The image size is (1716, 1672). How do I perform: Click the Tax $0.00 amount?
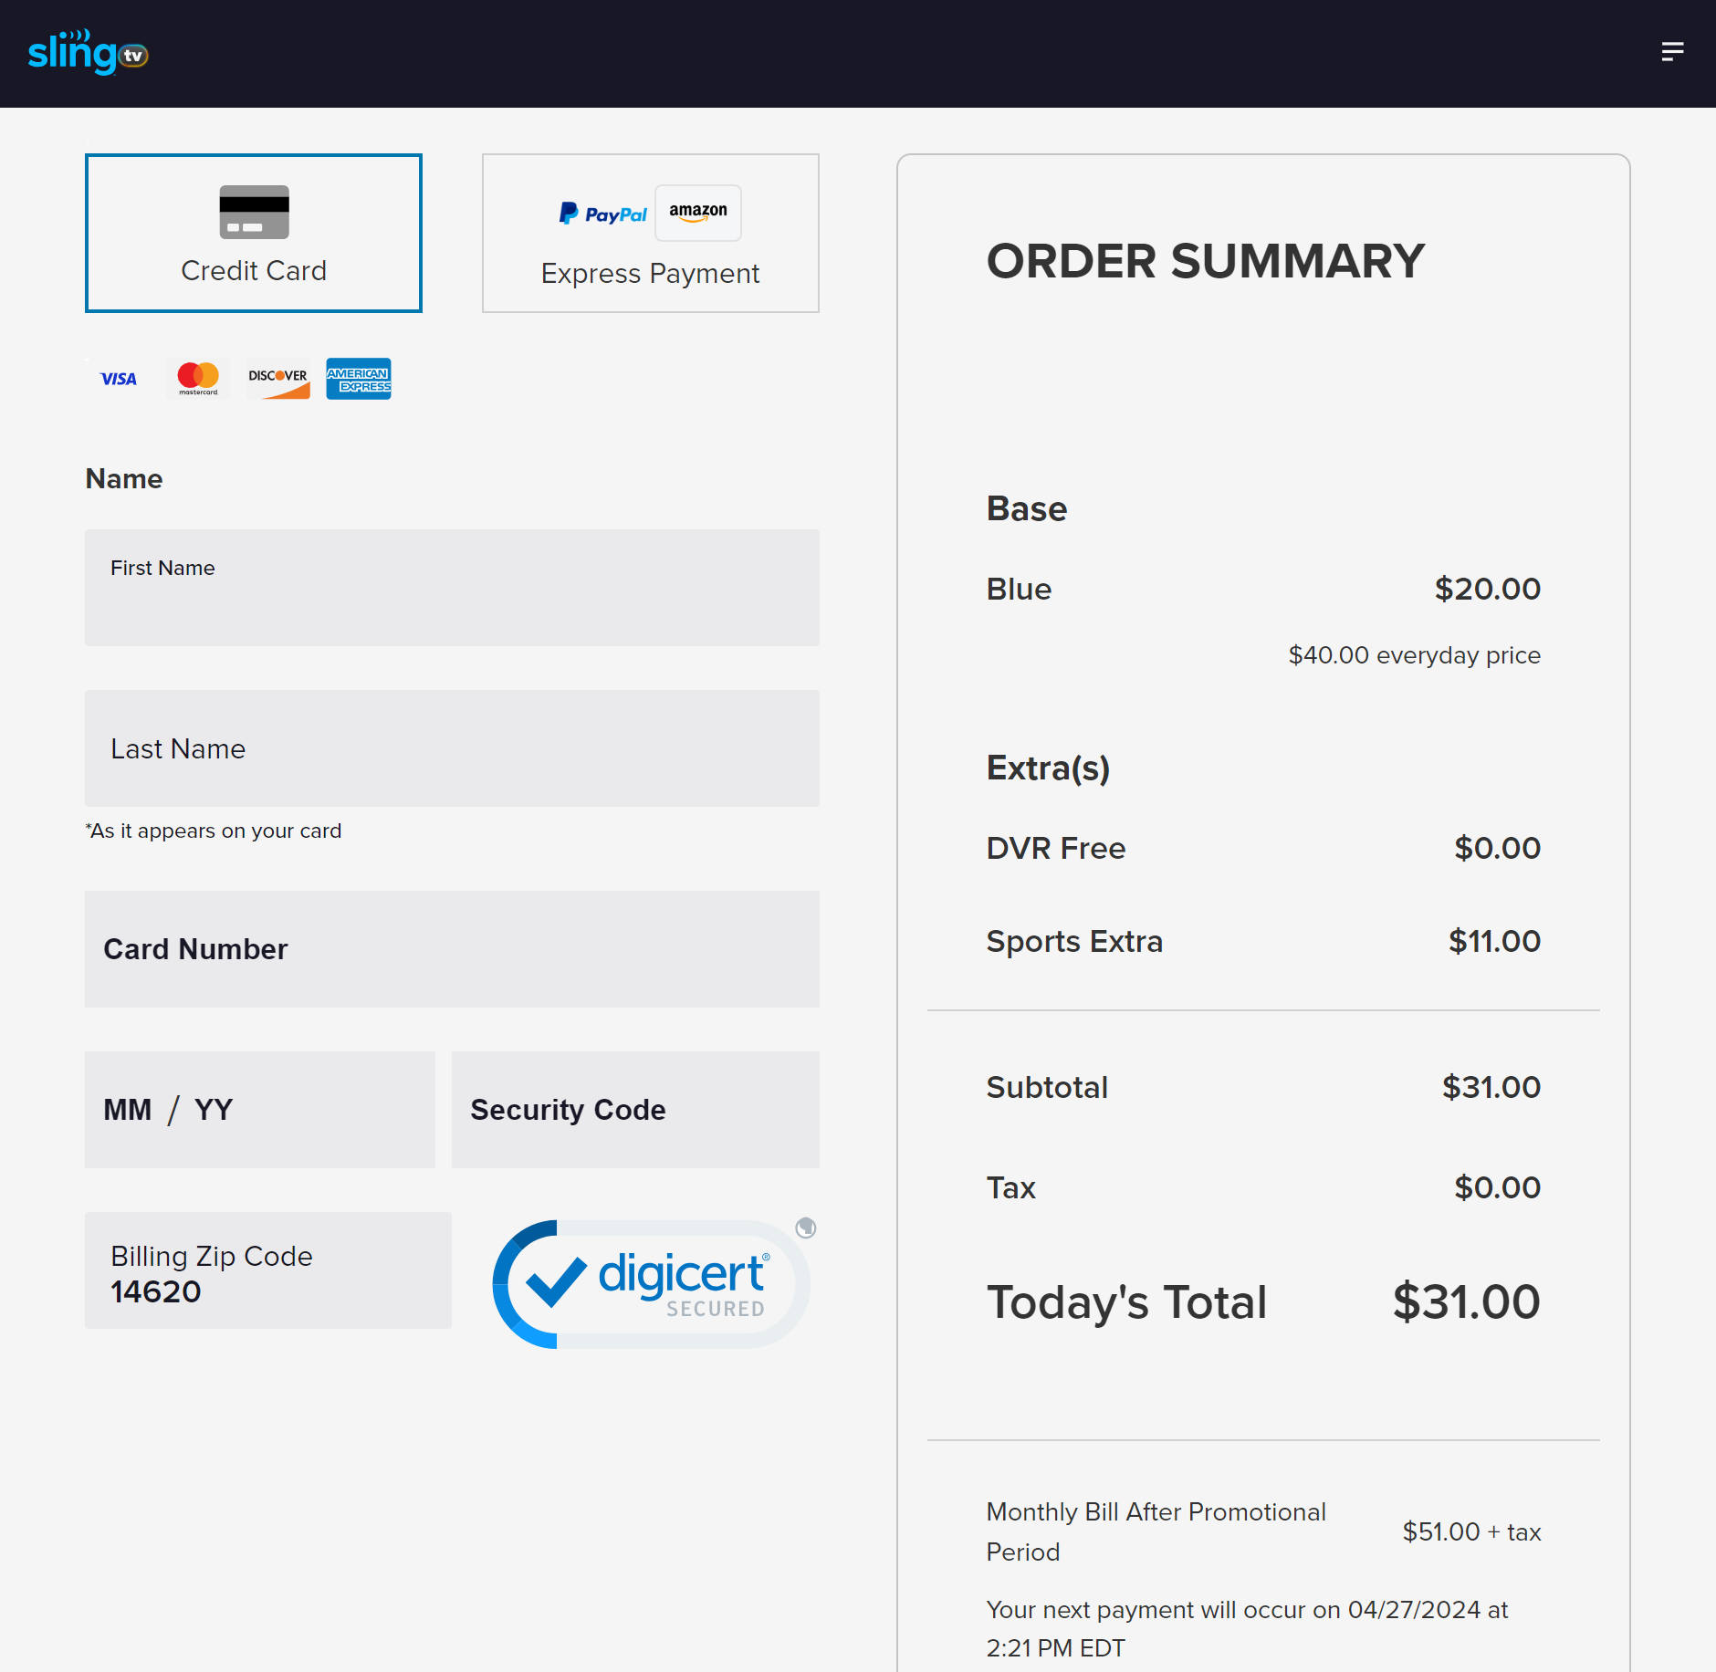[1497, 1187]
